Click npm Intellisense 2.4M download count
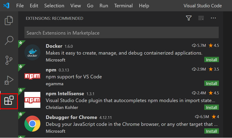 199,93
